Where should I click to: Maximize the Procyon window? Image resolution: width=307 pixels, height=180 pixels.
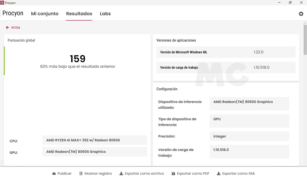(x=290, y=3)
